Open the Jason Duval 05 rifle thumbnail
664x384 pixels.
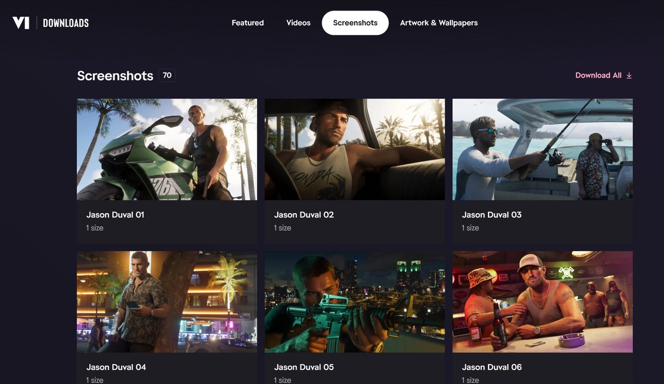[x=355, y=302]
